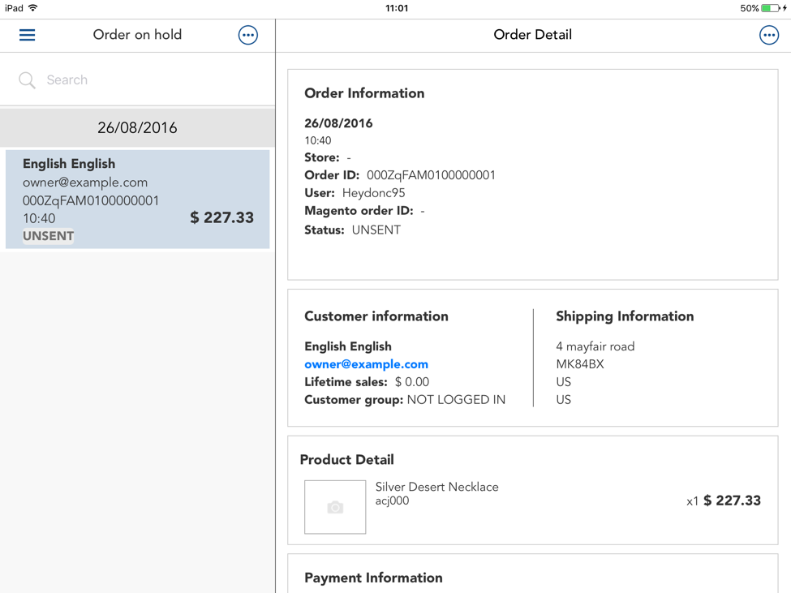Click the quantity x1 label

(x=692, y=501)
